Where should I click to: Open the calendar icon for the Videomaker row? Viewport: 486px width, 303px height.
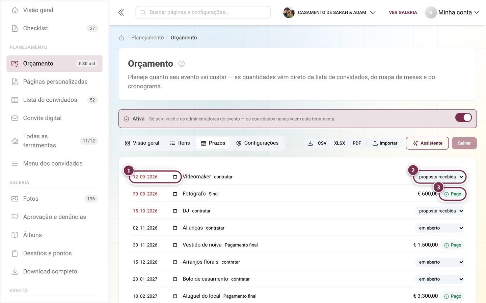coord(175,177)
